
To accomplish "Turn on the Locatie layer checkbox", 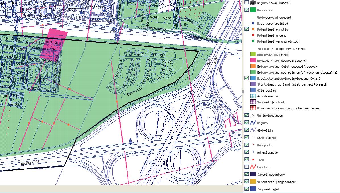I will (246, 167).
